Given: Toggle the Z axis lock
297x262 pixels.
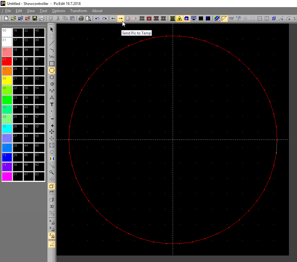Looking at the screenshot, I should pos(52,236).
